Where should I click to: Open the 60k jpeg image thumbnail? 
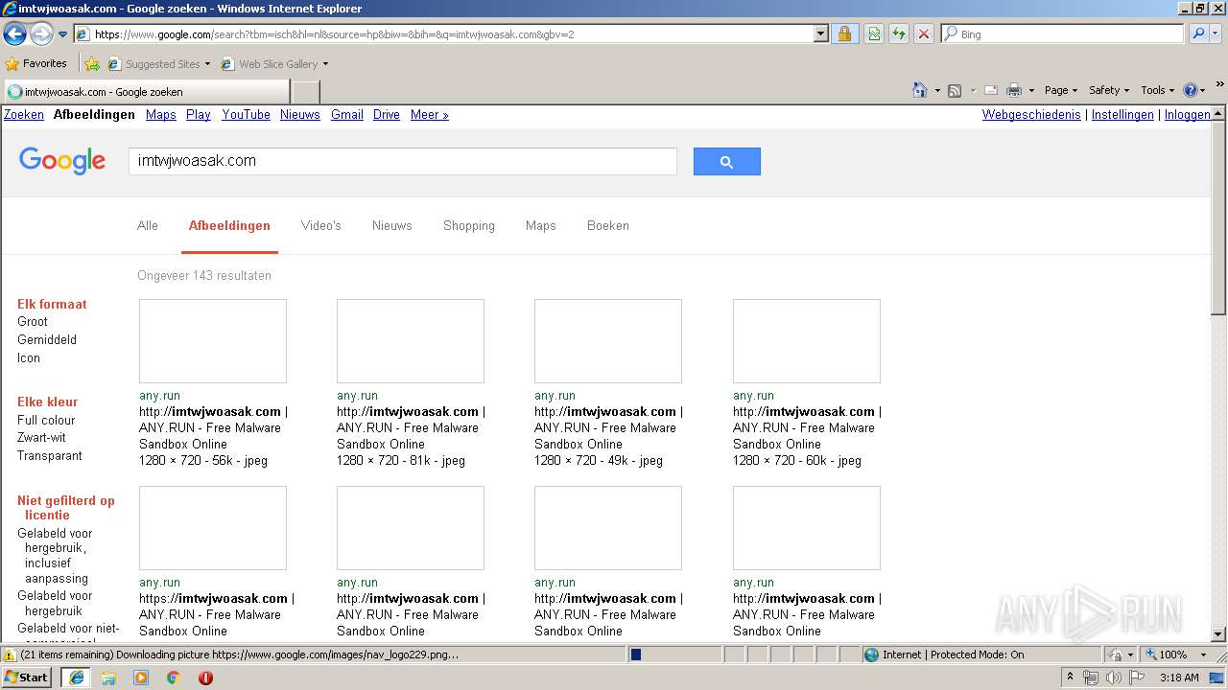(x=807, y=341)
